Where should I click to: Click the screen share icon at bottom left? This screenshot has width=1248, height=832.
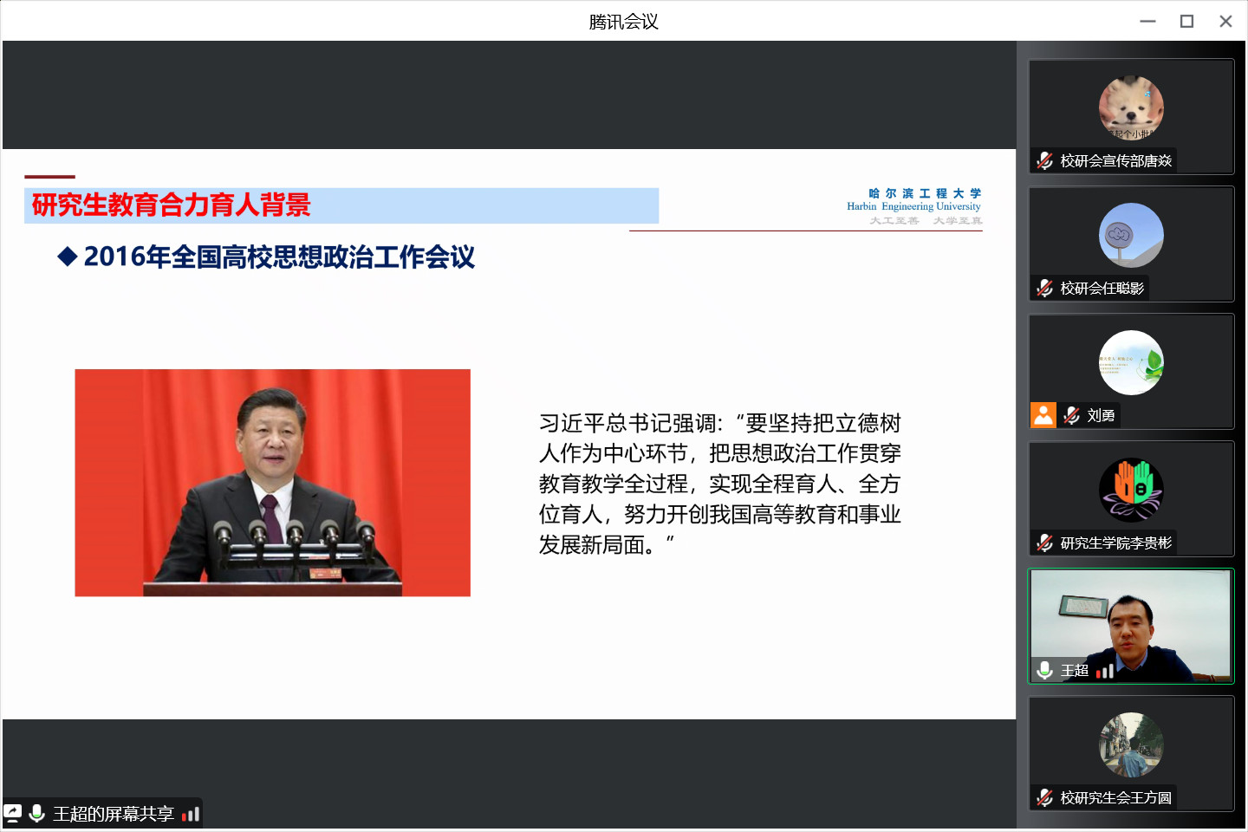(x=13, y=813)
